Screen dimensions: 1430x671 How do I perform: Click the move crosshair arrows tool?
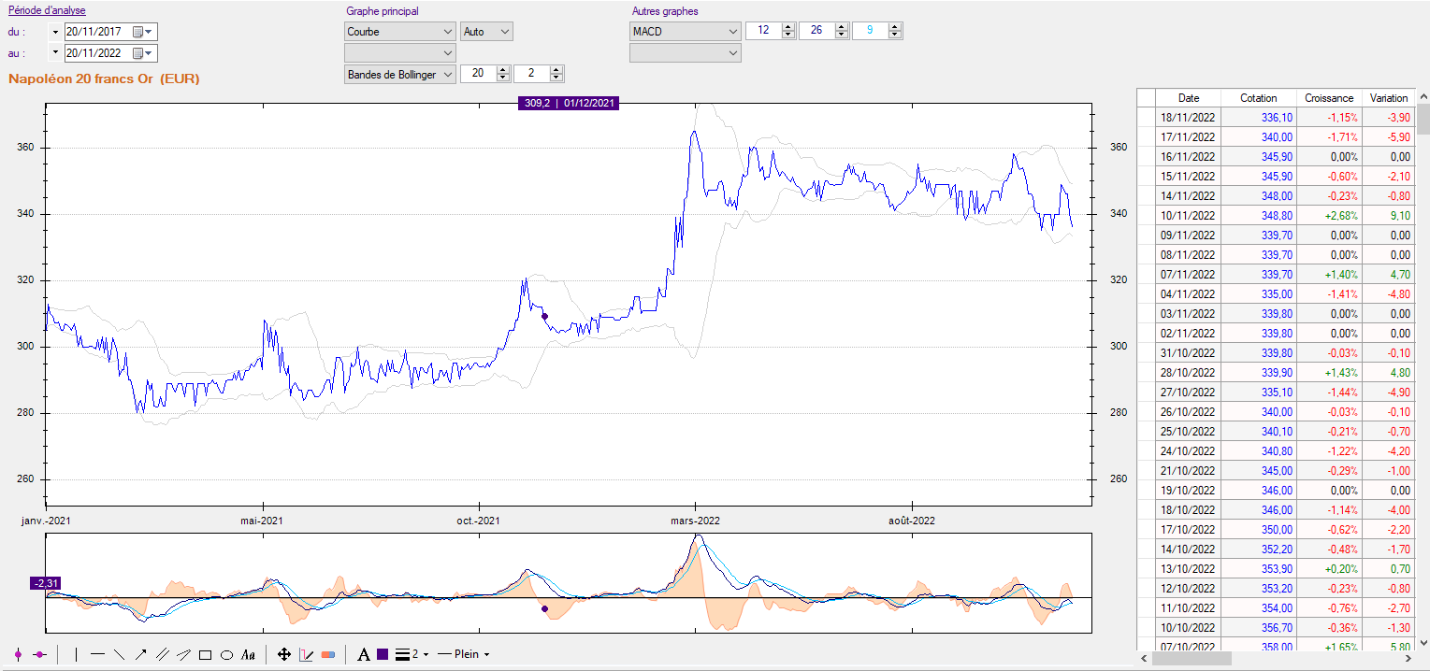(284, 654)
